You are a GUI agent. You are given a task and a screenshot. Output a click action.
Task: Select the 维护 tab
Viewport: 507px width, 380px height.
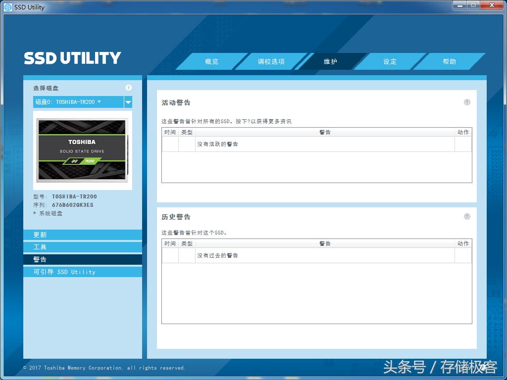click(x=331, y=62)
